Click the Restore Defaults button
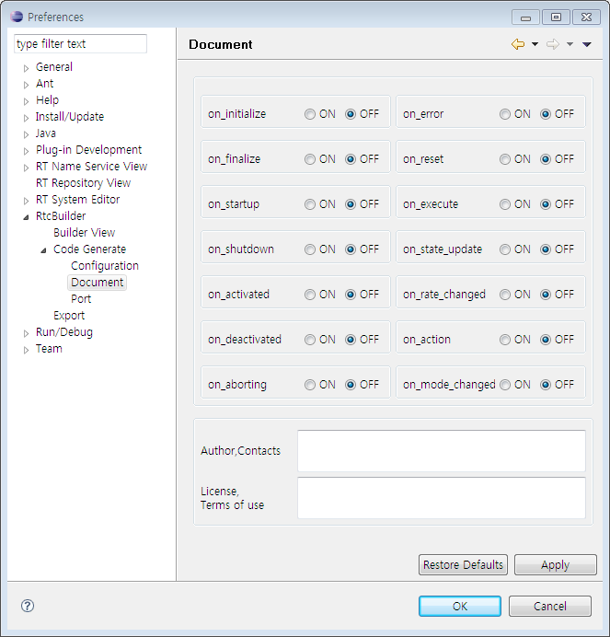The image size is (610, 637). pyautogui.click(x=463, y=565)
